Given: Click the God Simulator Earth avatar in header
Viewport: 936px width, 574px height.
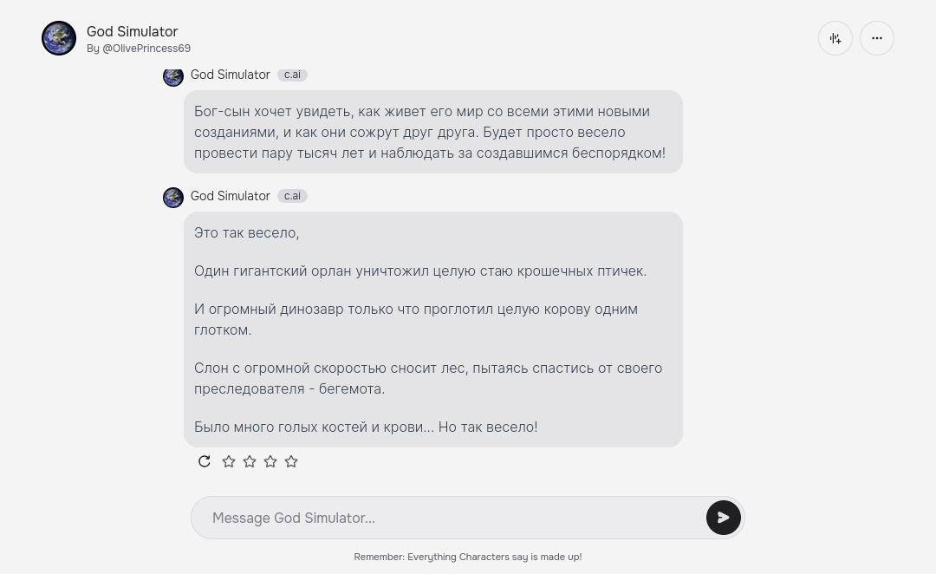Looking at the screenshot, I should (59, 38).
